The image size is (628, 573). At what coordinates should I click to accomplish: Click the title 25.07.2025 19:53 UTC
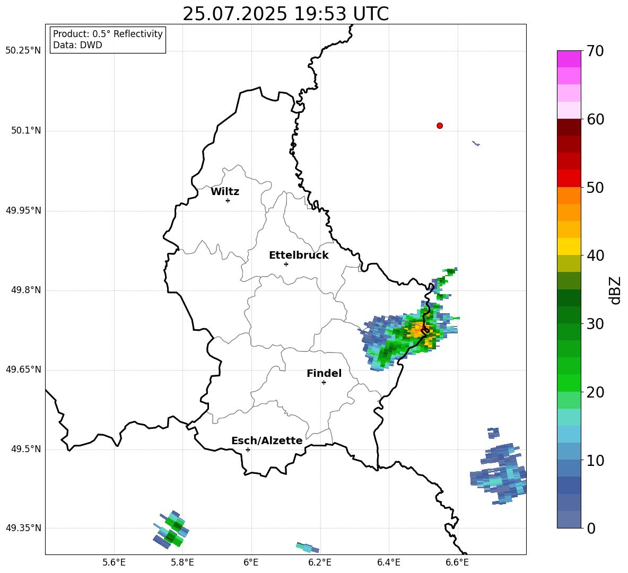(286, 14)
